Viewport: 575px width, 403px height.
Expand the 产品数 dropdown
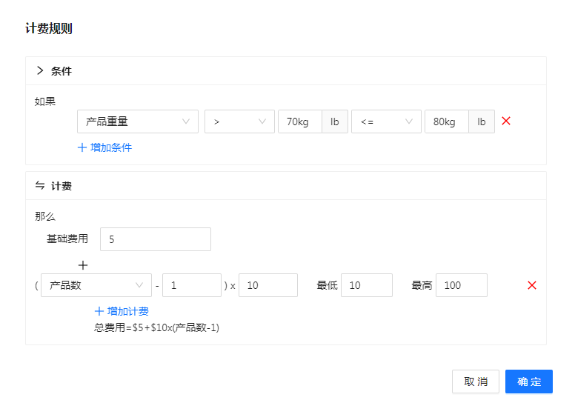point(96,285)
